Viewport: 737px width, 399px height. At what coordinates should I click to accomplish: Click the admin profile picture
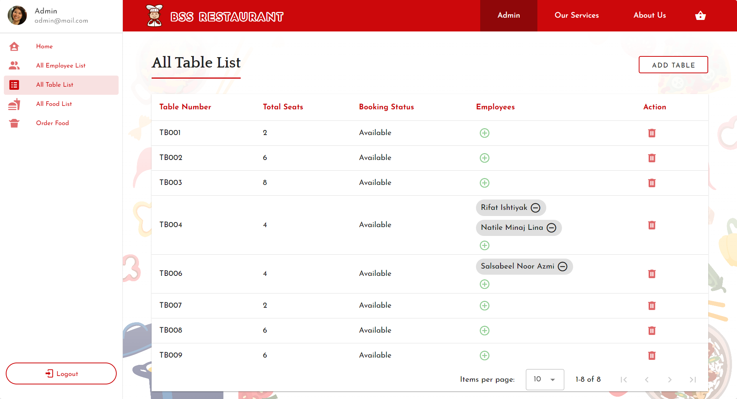[17, 15]
